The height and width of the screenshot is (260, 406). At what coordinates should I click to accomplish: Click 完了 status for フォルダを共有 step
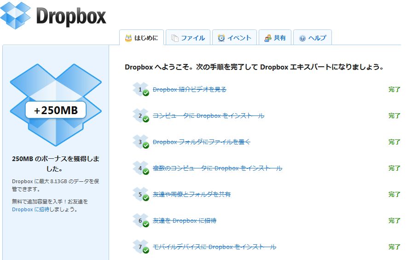(x=394, y=194)
